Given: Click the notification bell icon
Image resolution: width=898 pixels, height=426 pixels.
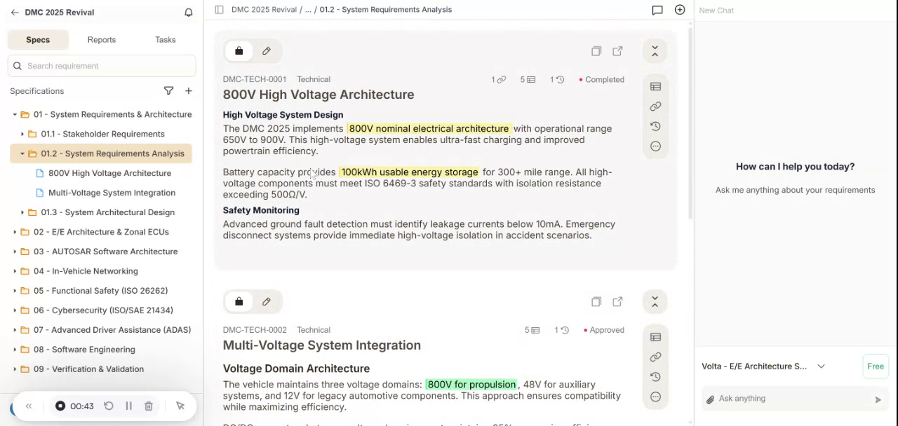Looking at the screenshot, I should tap(188, 13).
